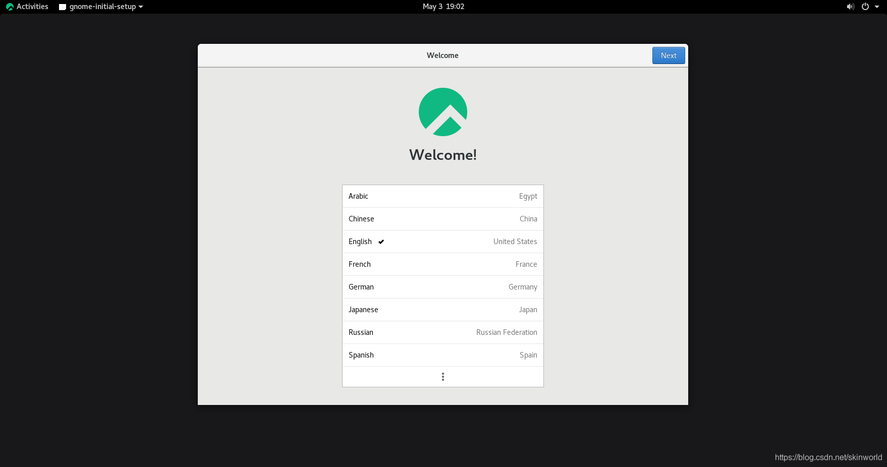Click the Germany region label
Viewport: 887px width, 467px height.
point(523,287)
